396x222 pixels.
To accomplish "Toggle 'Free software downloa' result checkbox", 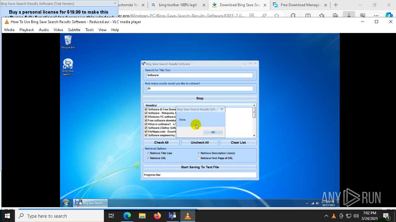I will click(146, 121).
